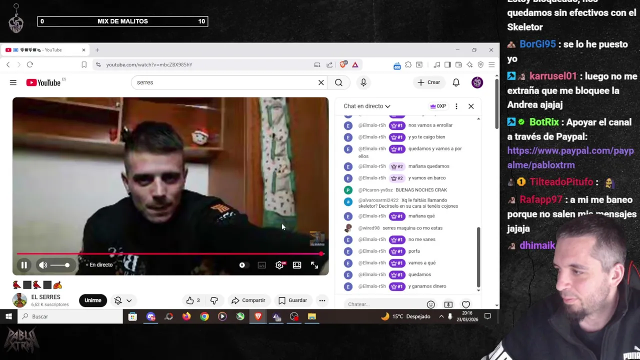Open the Brave Shields lion icon
Viewport: 640px width, 360px height.
click(343, 64)
